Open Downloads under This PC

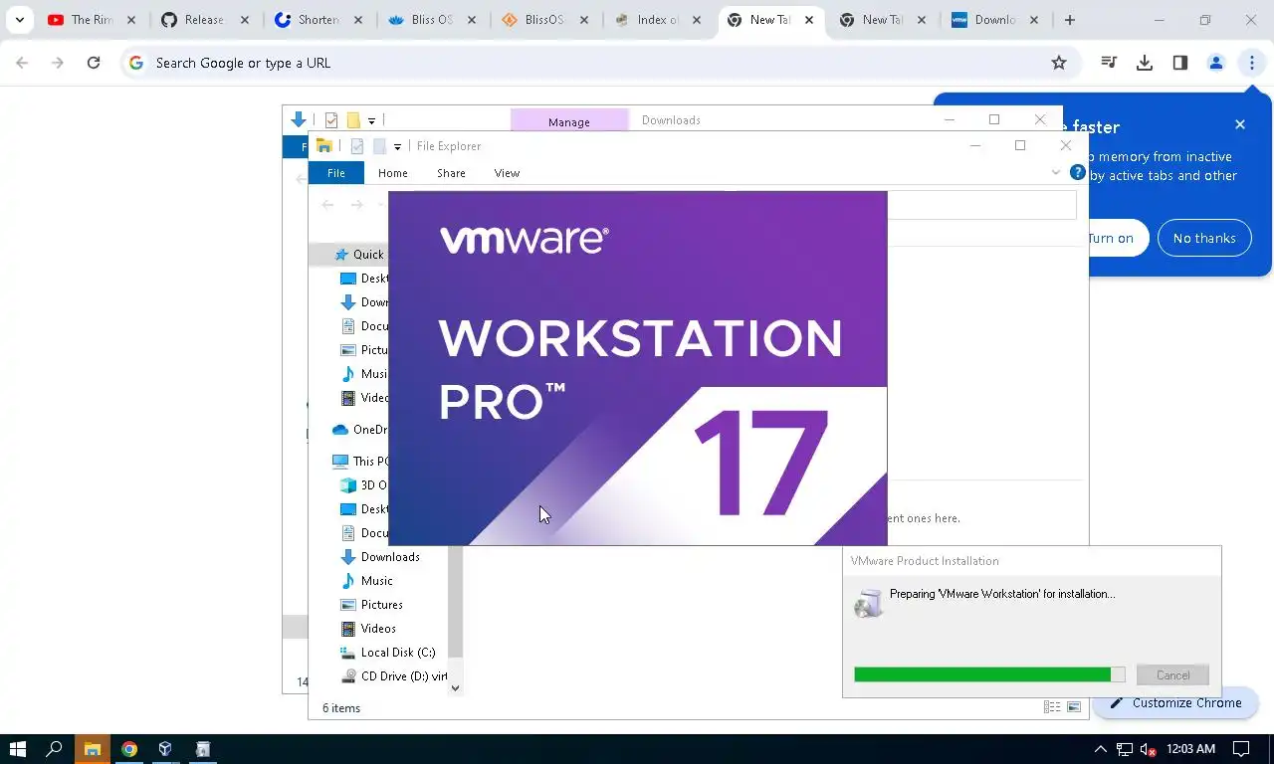point(380,557)
